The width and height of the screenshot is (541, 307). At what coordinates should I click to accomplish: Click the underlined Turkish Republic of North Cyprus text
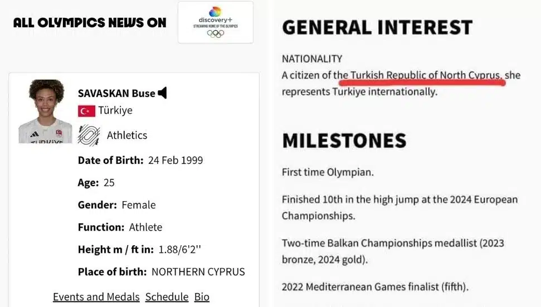click(x=425, y=75)
